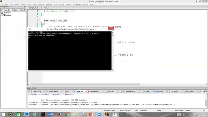
Task: Close the main.c editor tab
Action: pos(51,8)
